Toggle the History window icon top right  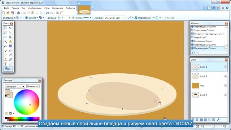[x=209, y=8]
